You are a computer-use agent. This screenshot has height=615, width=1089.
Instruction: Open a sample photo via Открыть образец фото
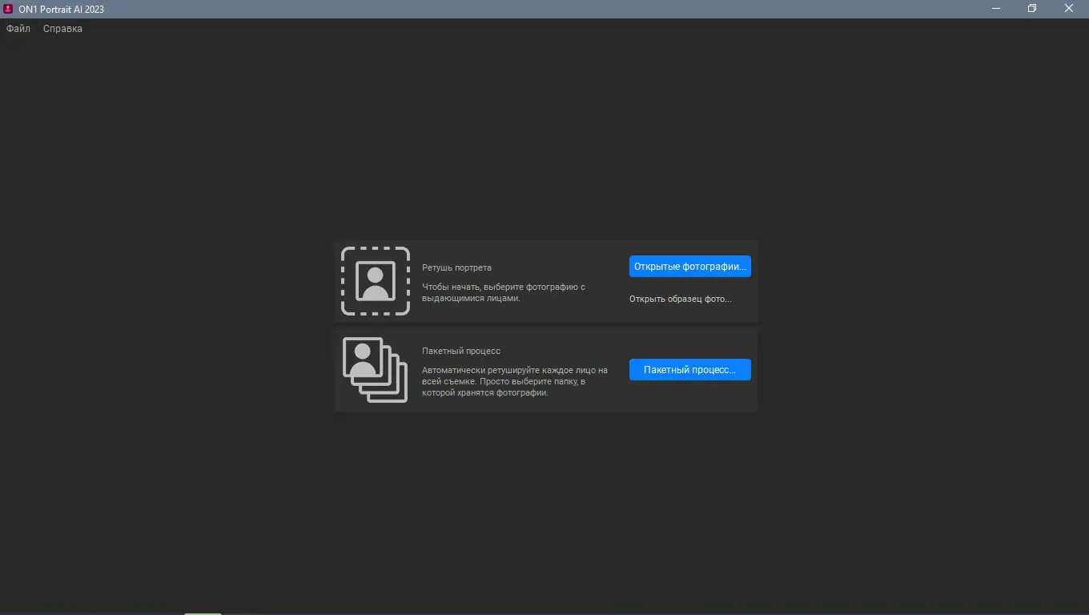pos(680,298)
